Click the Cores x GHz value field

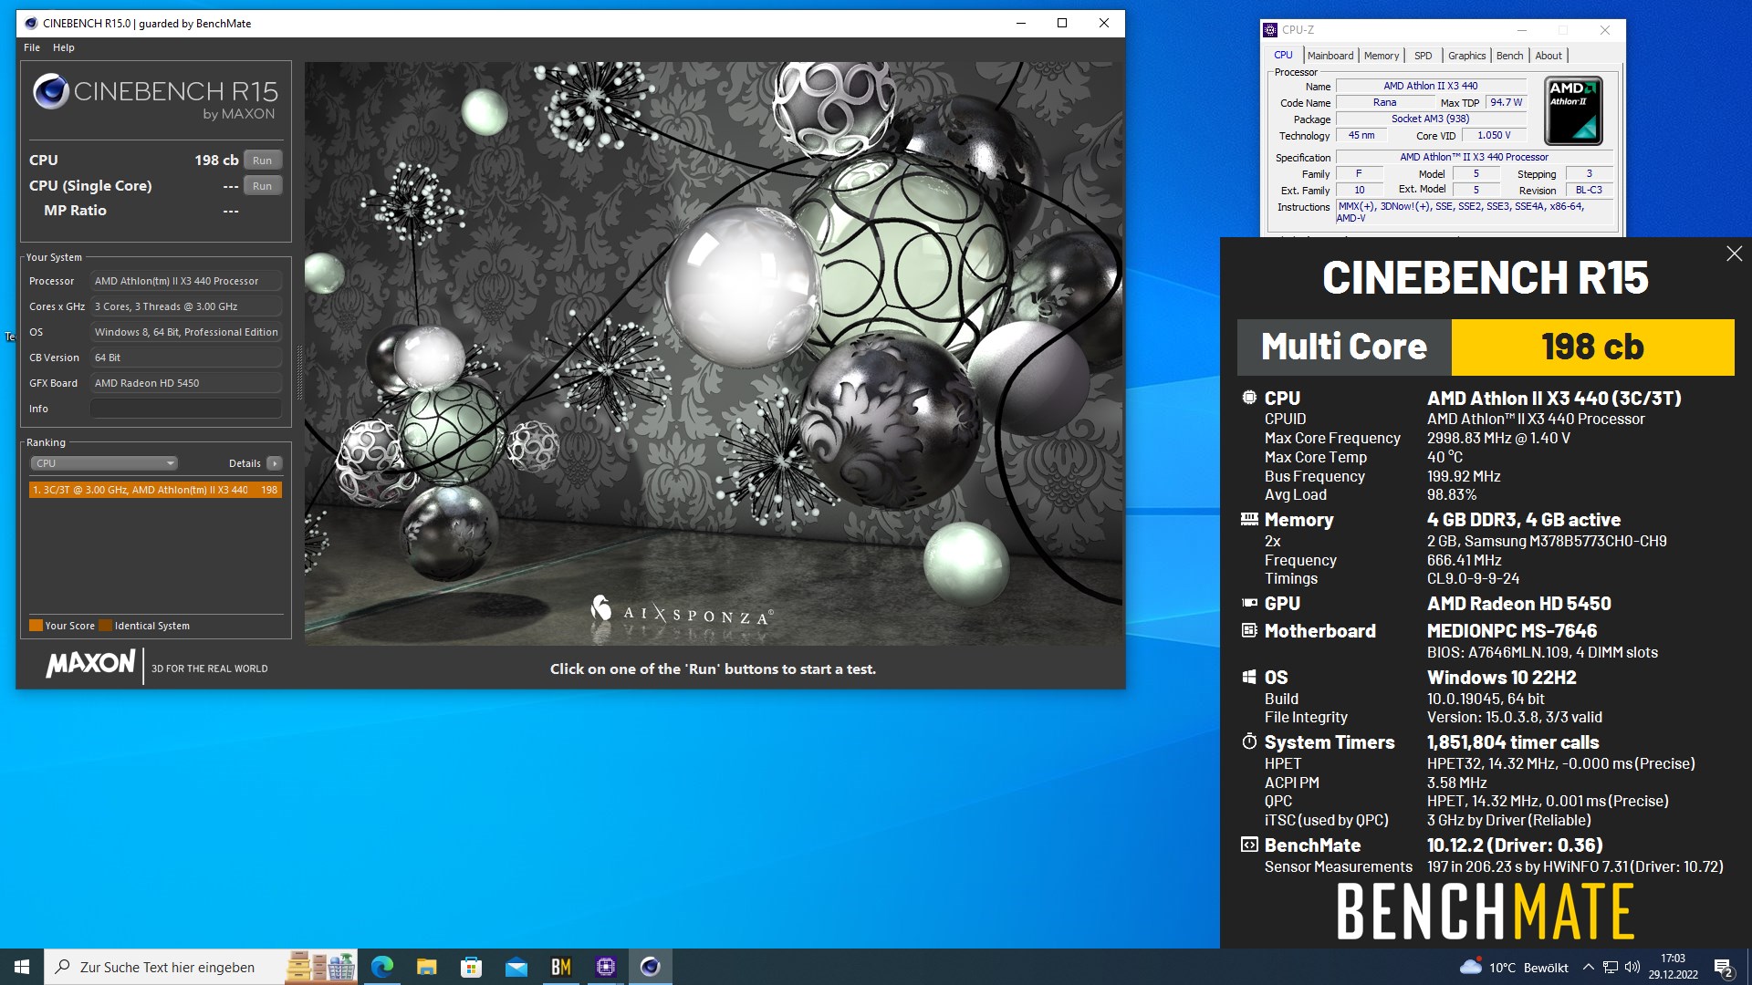(x=185, y=306)
